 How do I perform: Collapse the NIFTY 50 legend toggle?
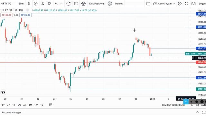[x=27, y=10]
